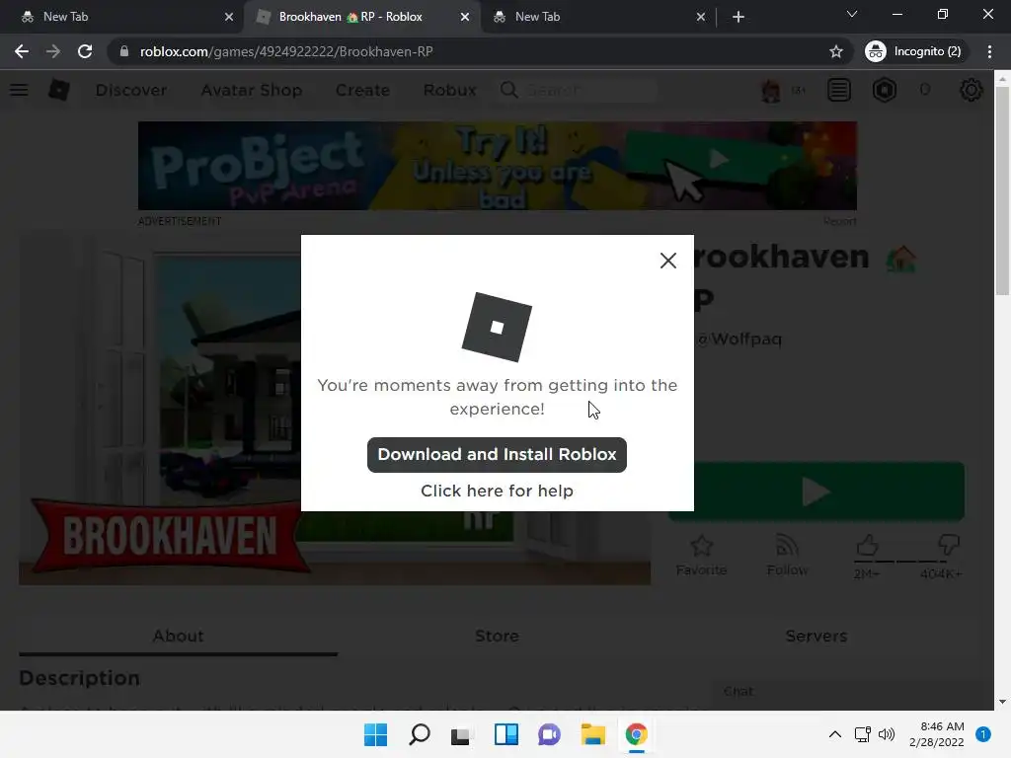This screenshot has width=1011, height=758.
Task: Open the Robux page
Action: [x=449, y=90]
